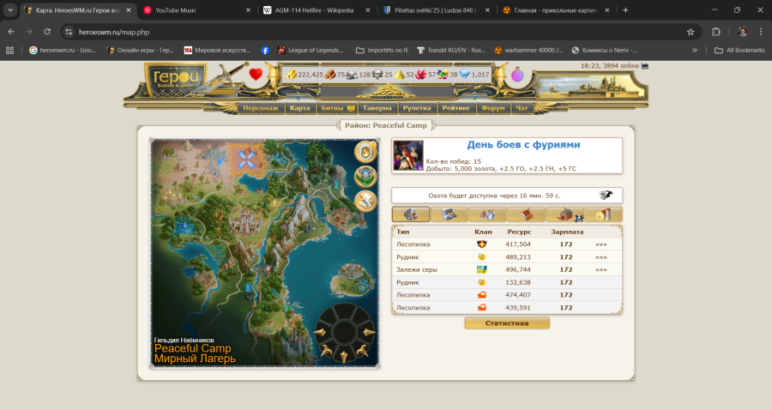
Task: Open the Персонаж menu
Action: click(261, 108)
